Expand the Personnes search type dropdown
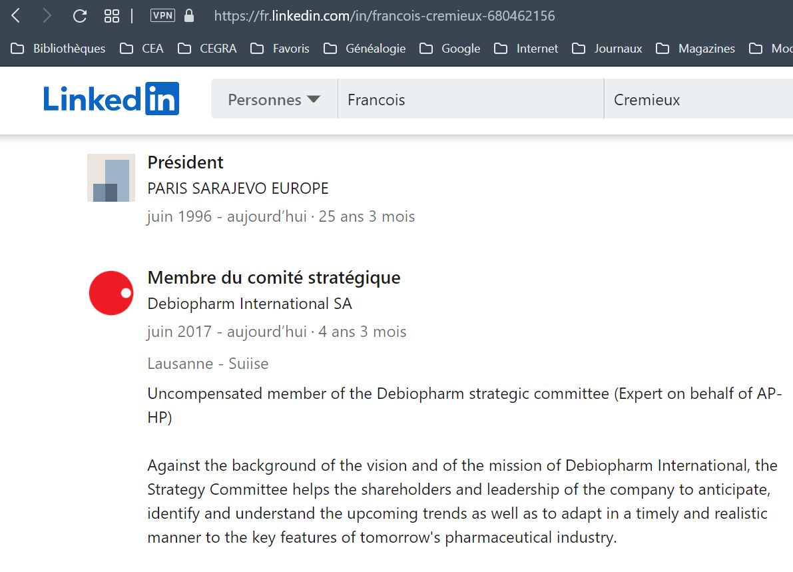 (274, 100)
